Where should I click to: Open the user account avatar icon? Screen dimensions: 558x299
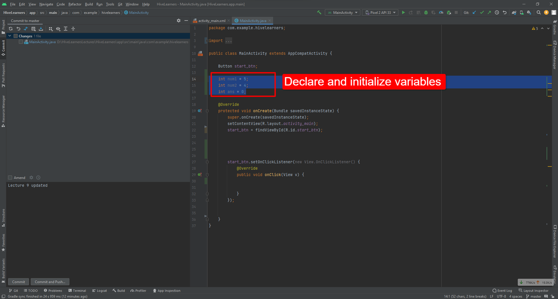pyautogui.click(x=554, y=13)
